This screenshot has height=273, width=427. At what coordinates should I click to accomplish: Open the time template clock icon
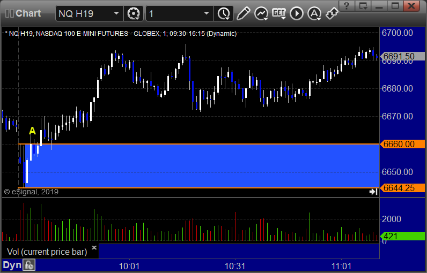[224, 13]
